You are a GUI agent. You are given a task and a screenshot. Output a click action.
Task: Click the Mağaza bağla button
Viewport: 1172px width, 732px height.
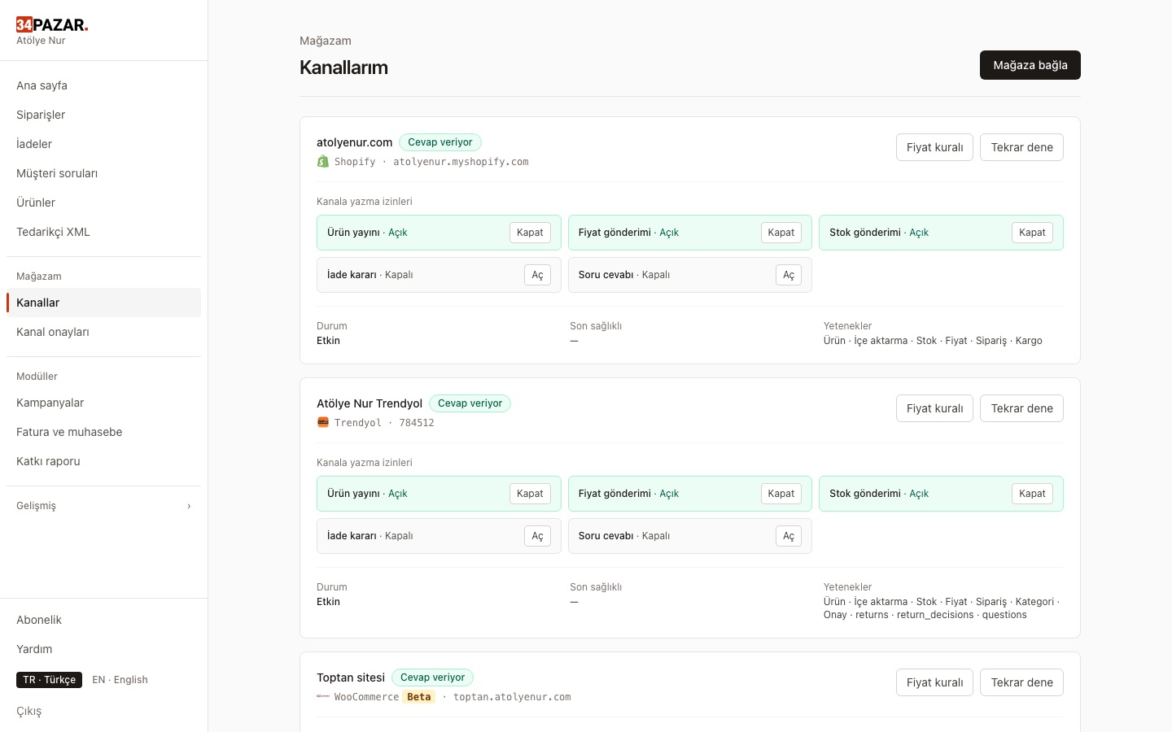[x=1030, y=65]
